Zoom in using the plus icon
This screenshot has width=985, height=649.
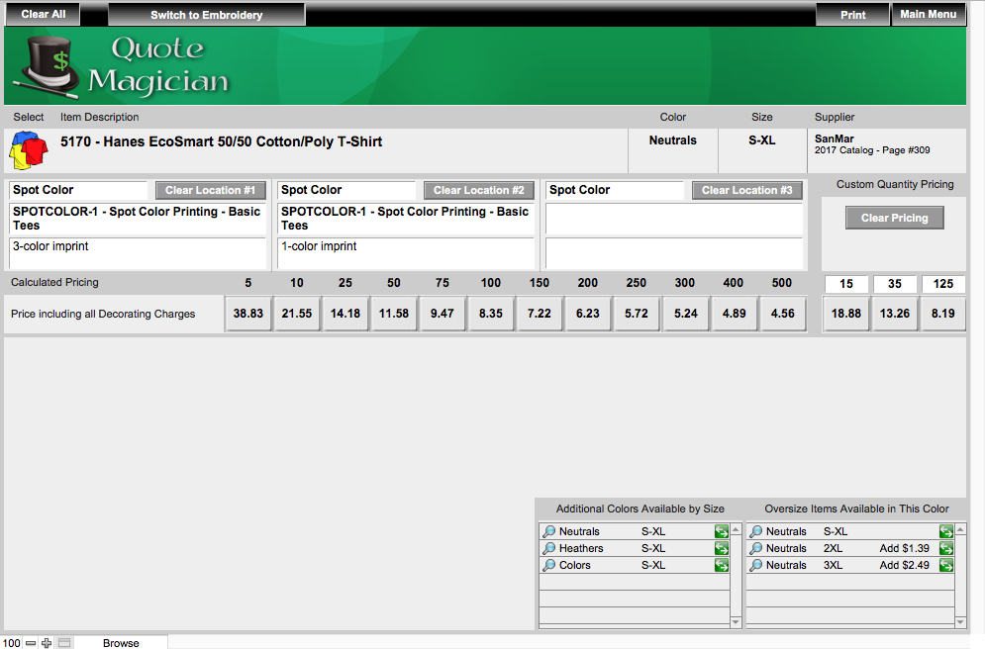tap(47, 643)
